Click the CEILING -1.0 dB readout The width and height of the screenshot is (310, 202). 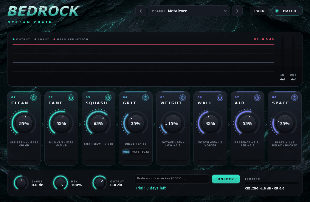click(x=264, y=188)
